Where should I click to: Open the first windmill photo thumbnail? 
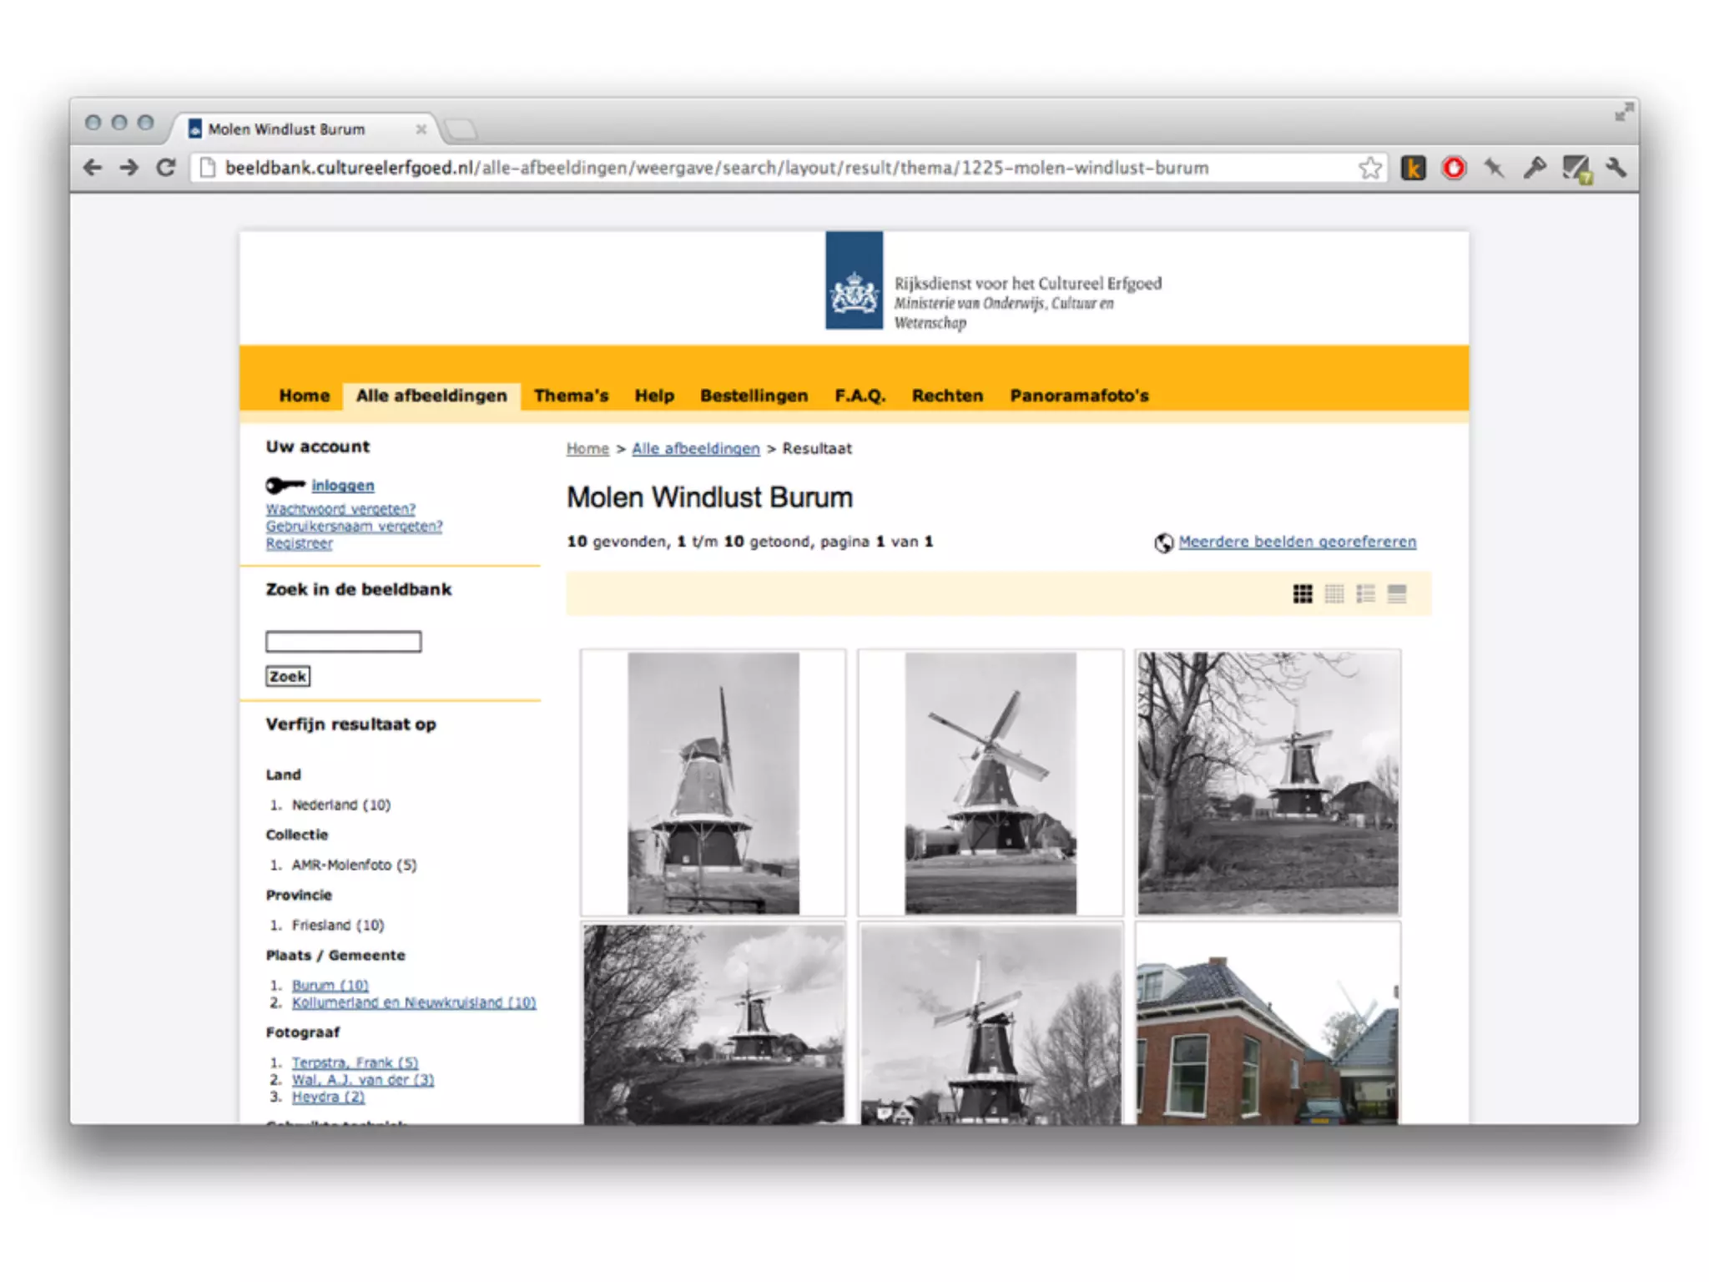coord(713,782)
